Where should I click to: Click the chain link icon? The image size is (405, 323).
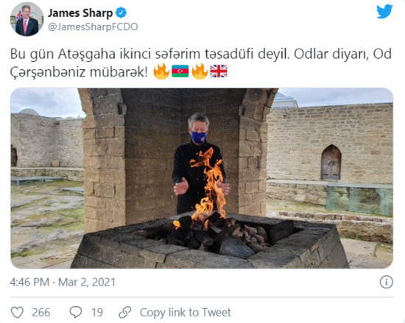tap(125, 312)
